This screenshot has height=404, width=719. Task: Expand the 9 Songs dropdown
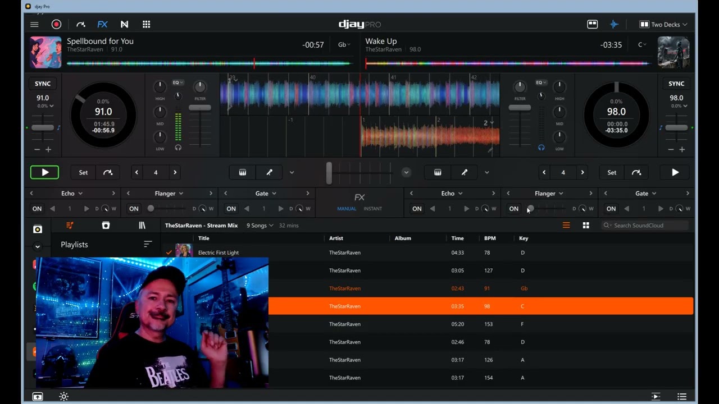click(260, 226)
